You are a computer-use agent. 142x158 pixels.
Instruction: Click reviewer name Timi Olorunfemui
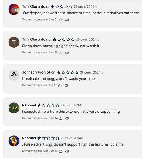(37, 39)
